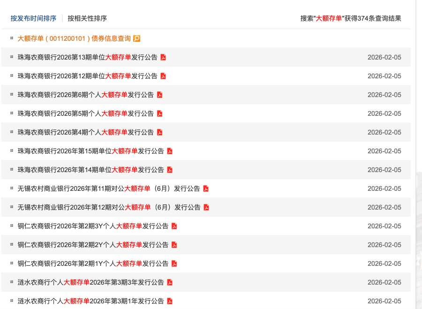This screenshot has width=422, height=309.
Task: Open 涟水农商行个人大额存单2026年第3期1年发行公告
Action: click(90, 301)
